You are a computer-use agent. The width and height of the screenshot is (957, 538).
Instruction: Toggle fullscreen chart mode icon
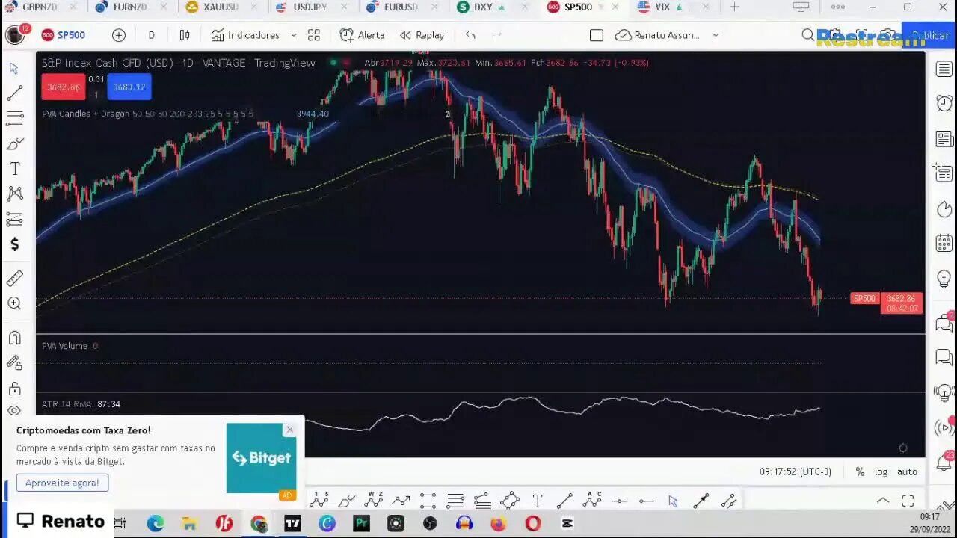click(908, 501)
